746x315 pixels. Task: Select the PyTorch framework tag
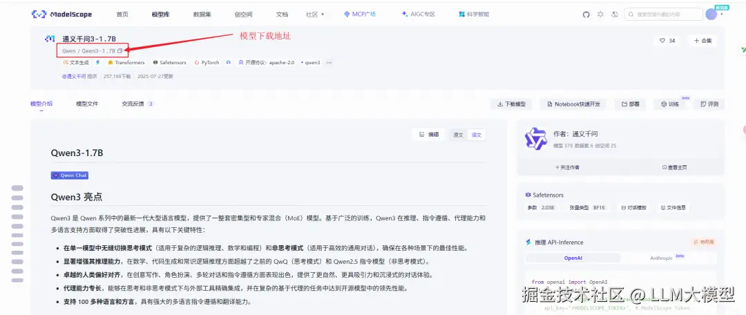coord(207,62)
